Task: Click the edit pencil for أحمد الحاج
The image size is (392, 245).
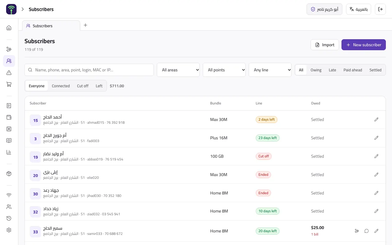Action: 376,119
